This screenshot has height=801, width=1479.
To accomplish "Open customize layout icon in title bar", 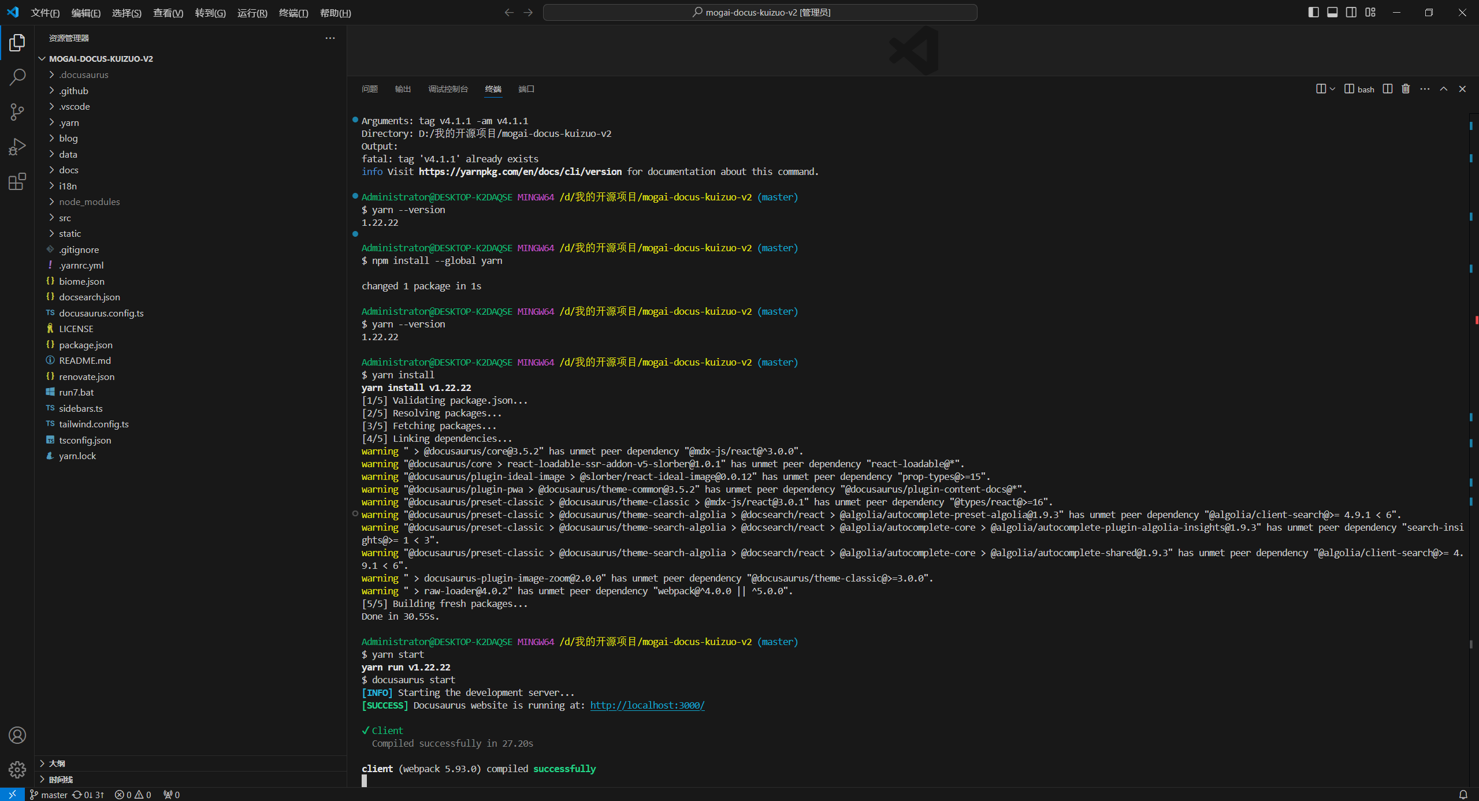I will point(1370,12).
